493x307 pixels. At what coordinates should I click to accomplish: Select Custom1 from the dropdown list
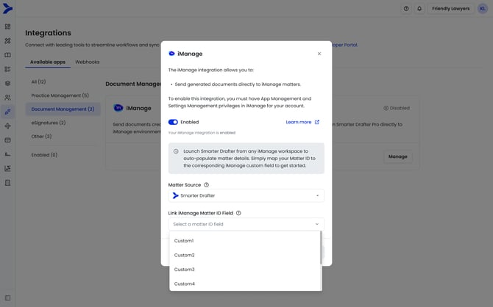pyautogui.click(x=184, y=241)
